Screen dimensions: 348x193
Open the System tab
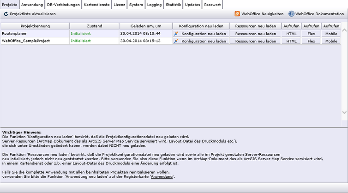pyautogui.click(x=136, y=5)
